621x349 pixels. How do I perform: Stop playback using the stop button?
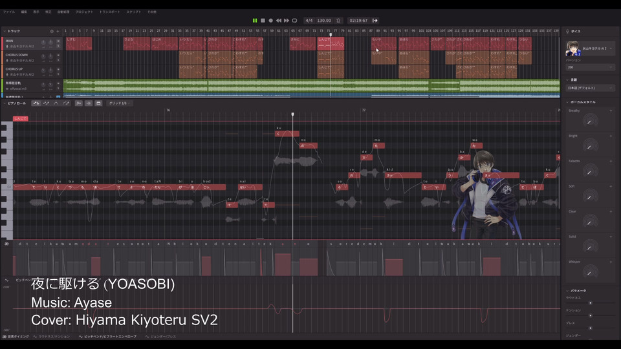(263, 21)
